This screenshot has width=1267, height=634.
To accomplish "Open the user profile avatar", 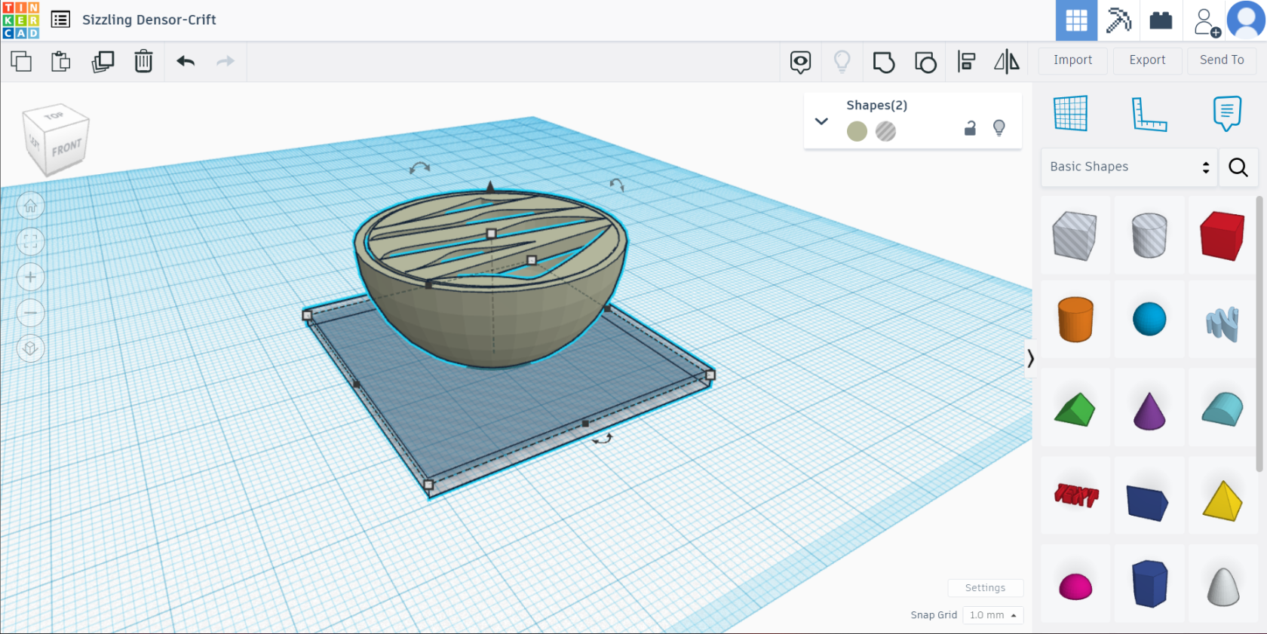I will click(1247, 20).
